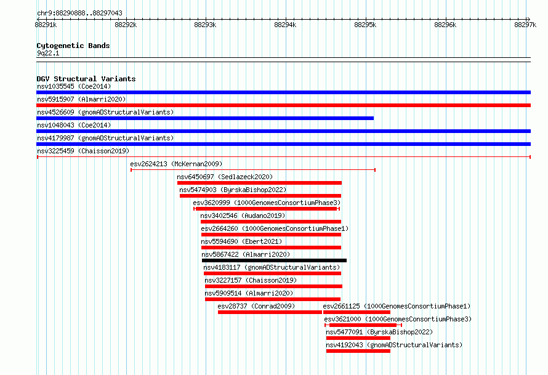Click the red bar under esv3621000
Screen dimensions: 548x375
363,325
